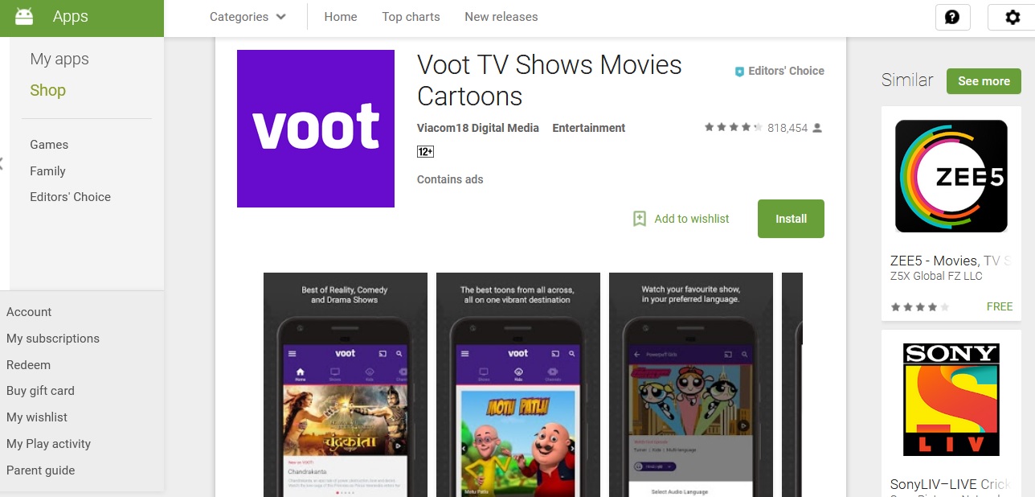Click the star rating of Voot
Screen dimensions: 1035x497
pos(733,128)
